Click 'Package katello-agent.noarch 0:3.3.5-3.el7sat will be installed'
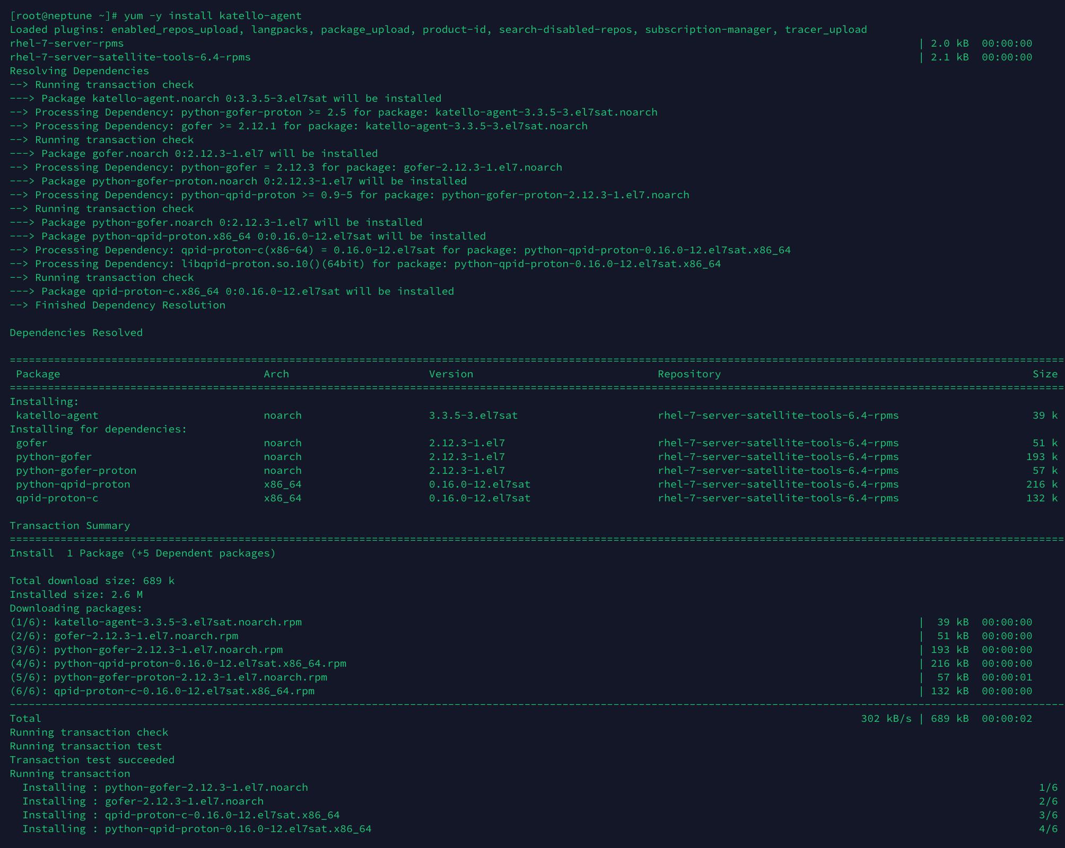Screen dimensions: 1065x848 coord(225,99)
